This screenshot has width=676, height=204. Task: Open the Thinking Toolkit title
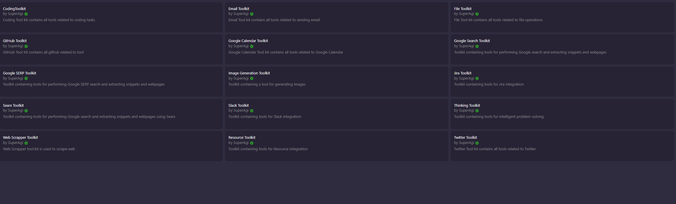pos(467,106)
